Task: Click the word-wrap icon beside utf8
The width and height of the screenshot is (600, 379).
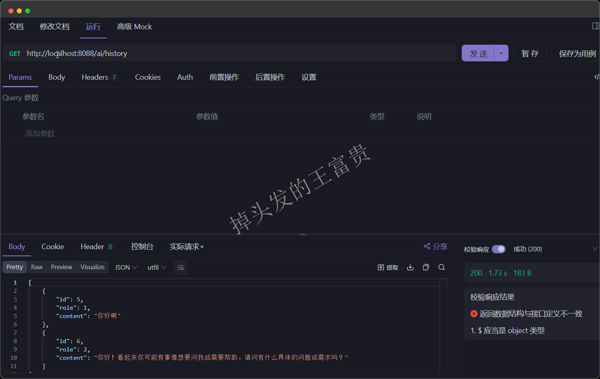Action: [181, 268]
